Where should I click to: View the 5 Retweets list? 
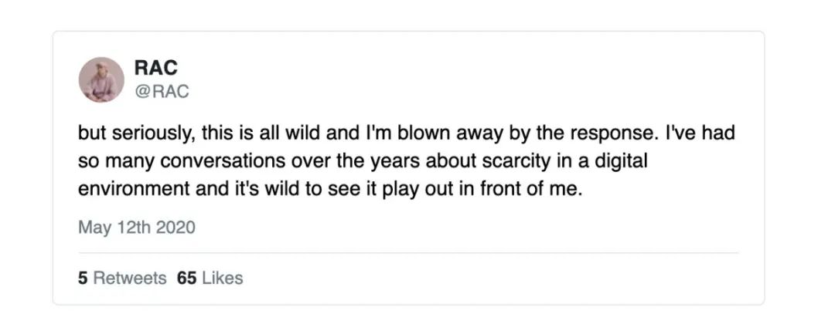[122, 278]
